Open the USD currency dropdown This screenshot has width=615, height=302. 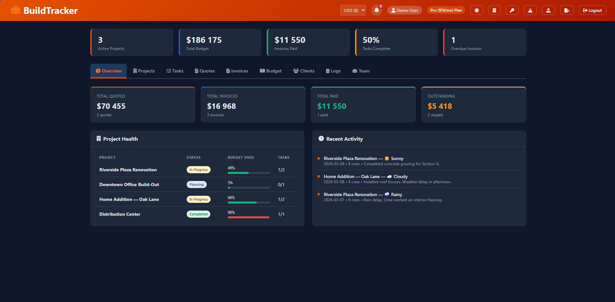coord(353,10)
